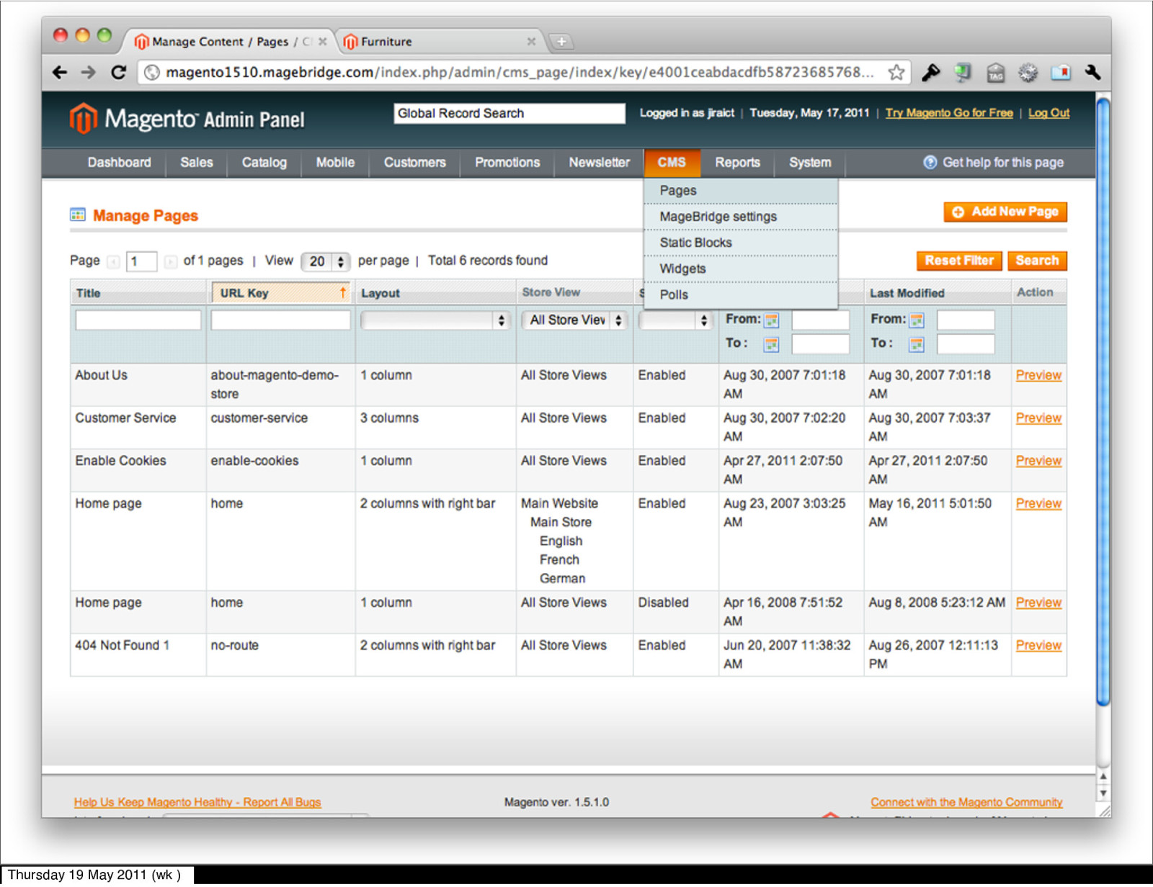Click the Global Record Search field
This screenshot has height=887, width=1153.
point(509,114)
